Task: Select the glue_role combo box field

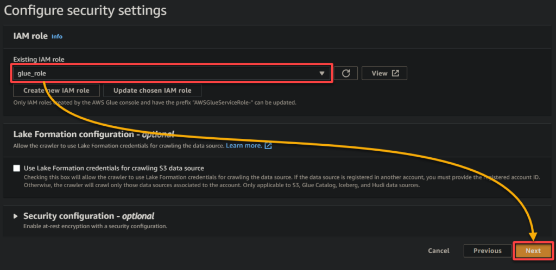Action: click(163, 73)
